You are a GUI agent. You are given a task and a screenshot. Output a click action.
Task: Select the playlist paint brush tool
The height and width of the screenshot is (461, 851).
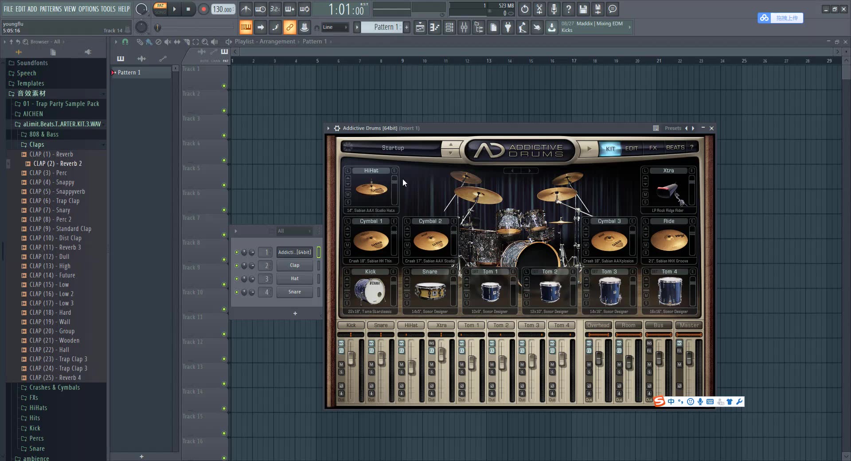pyautogui.click(x=149, y=42)
